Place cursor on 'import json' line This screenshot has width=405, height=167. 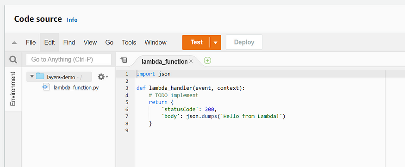[153, 74]
